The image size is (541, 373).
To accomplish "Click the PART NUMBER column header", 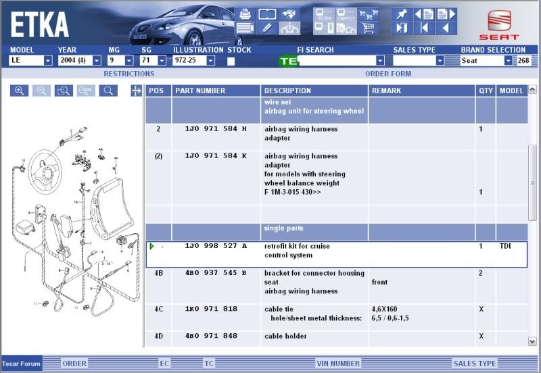I will click(x=216, y=91).
